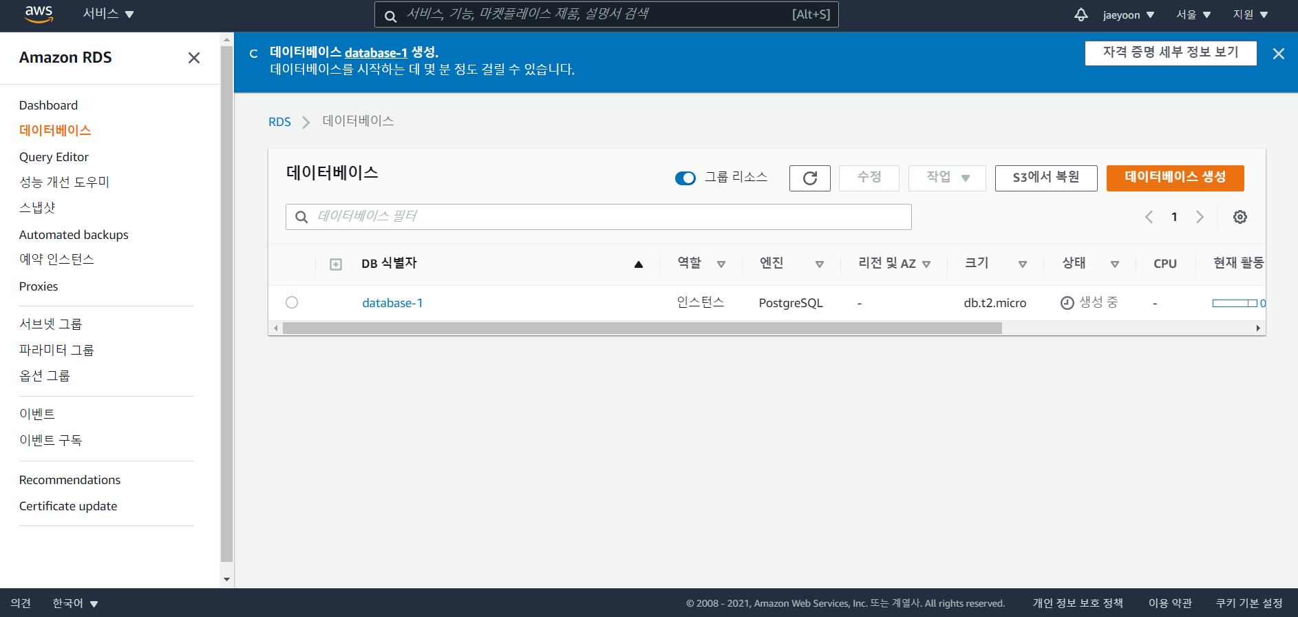Click sidebar scroll down arrow
Viewport: 1298px width, 617px height.
(x=226, y=580)
